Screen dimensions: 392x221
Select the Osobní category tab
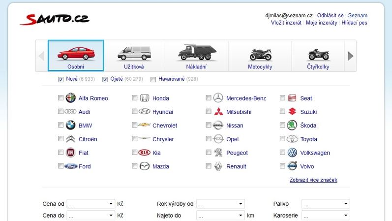[x=76, y=56]
